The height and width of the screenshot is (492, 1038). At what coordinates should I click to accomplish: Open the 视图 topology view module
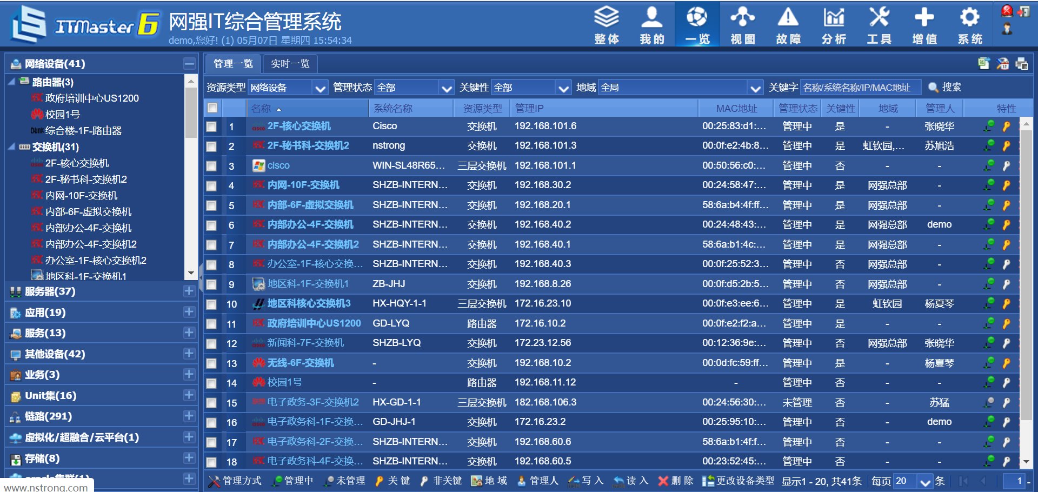point(743,25)
